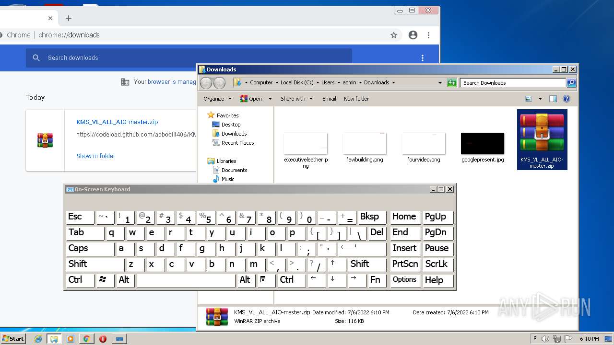Viewport: 614px width, 345px height.
Task: Open Explorer help icon
Action: coord(567,99)
